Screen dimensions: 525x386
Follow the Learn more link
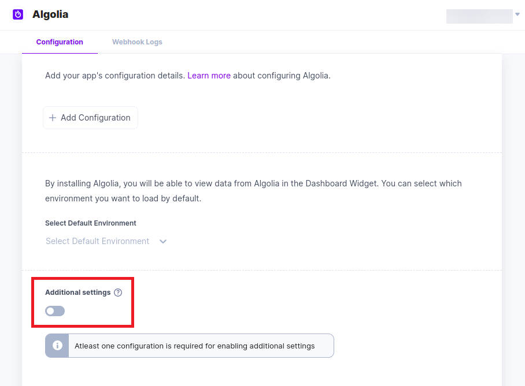pyautogui.click(x=209, y=76)
